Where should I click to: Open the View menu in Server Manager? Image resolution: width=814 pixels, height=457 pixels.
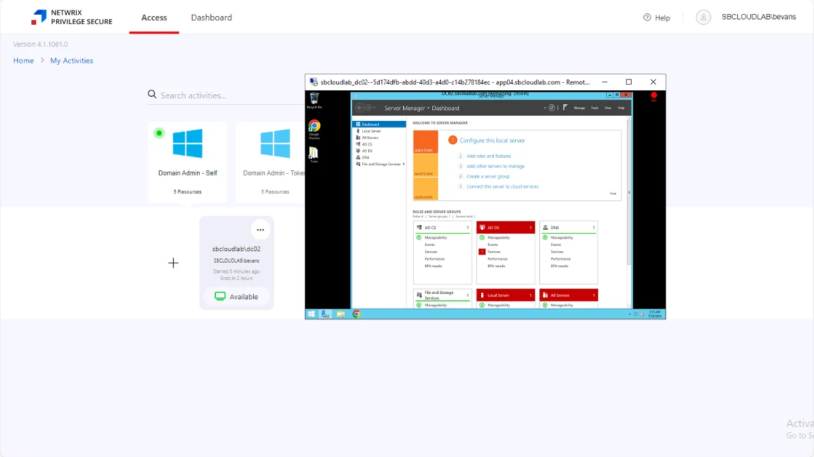click(x=608, y=108)
